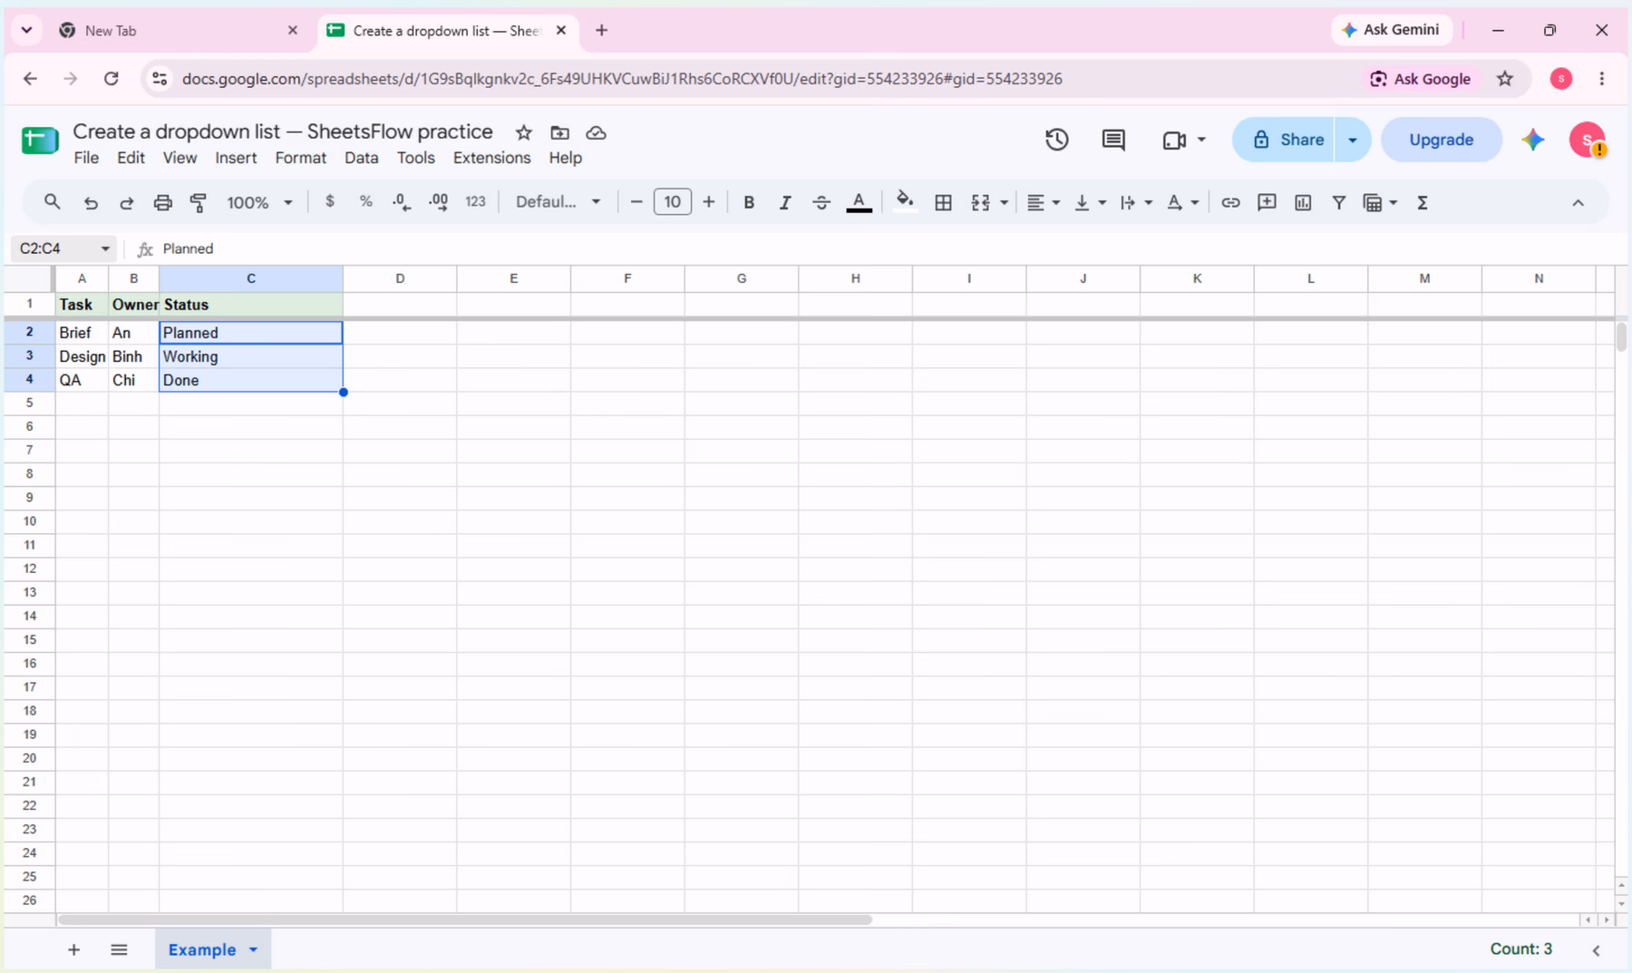Viewport: 1632px width, 973px height.
Task: Add a new sheet with plus button
Action: [x=73, y=949]
